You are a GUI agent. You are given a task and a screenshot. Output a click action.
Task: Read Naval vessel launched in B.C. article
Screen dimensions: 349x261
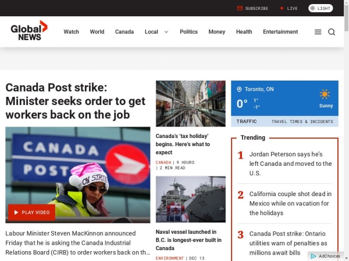pyautogui.click(x=188, y=240)
